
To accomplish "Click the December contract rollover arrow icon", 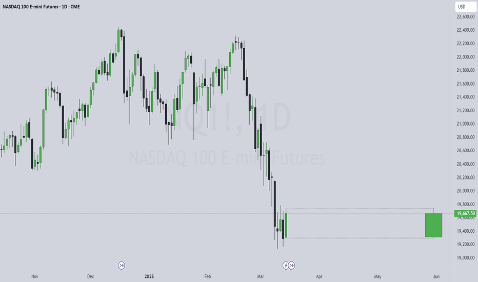I will point(122,265).
